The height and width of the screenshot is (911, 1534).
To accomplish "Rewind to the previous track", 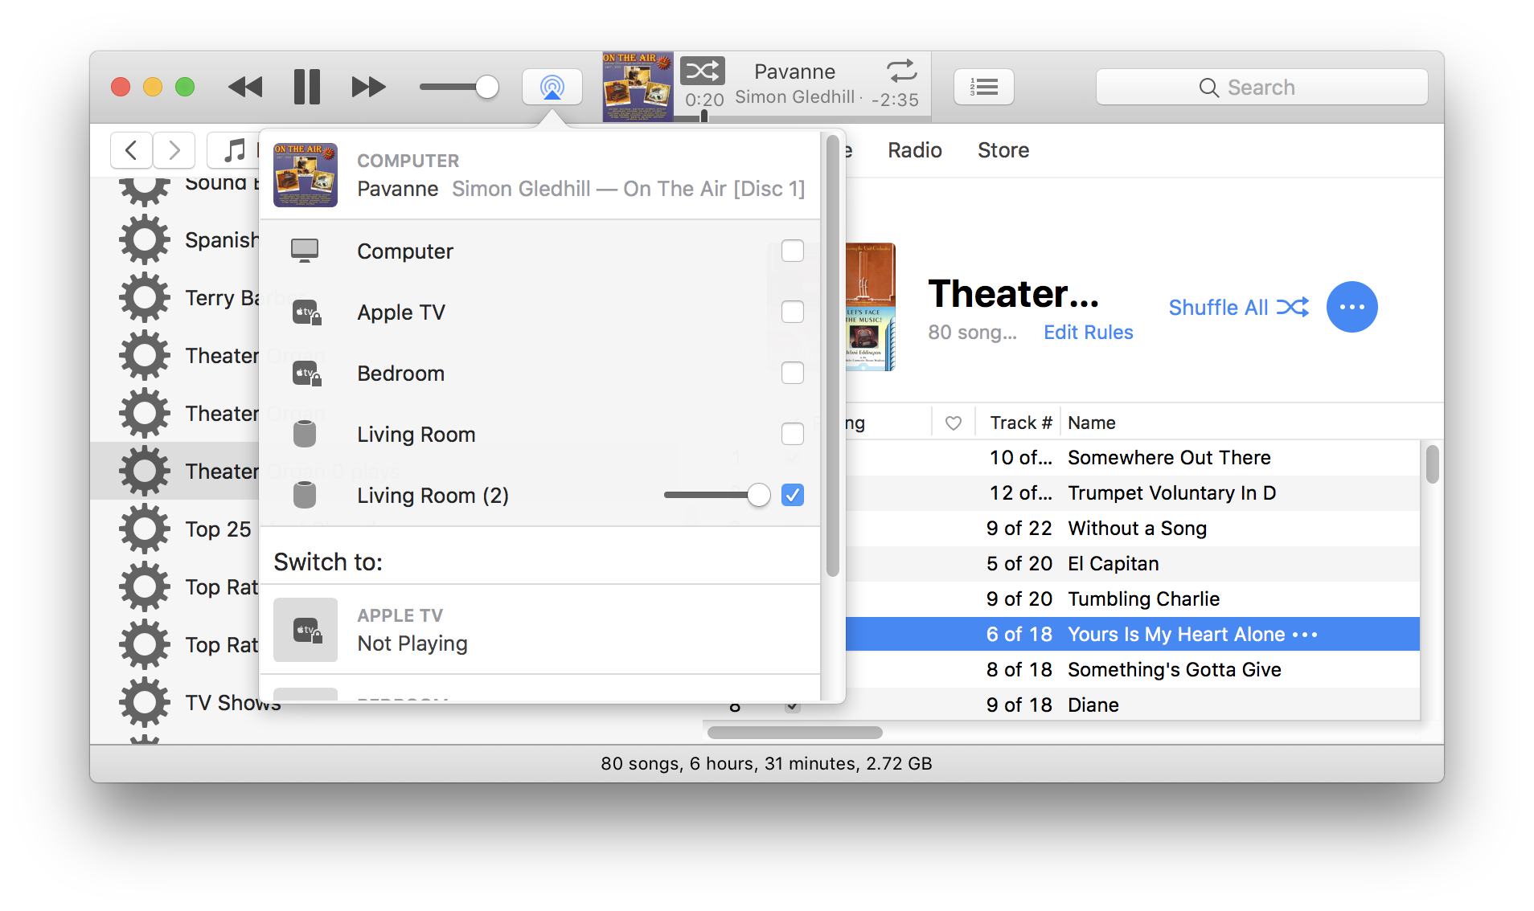I will (245, 87).
